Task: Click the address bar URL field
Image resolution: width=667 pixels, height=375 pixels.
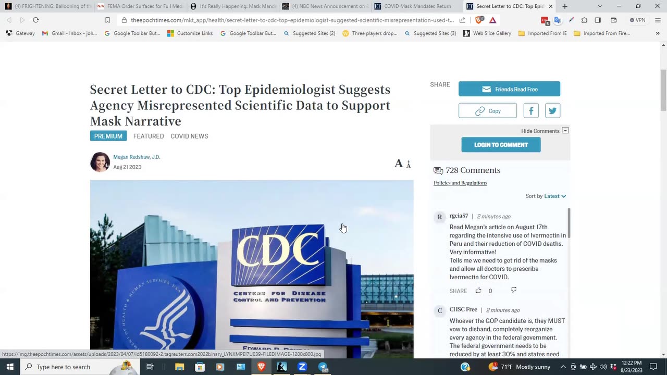Action: [292, 20]
